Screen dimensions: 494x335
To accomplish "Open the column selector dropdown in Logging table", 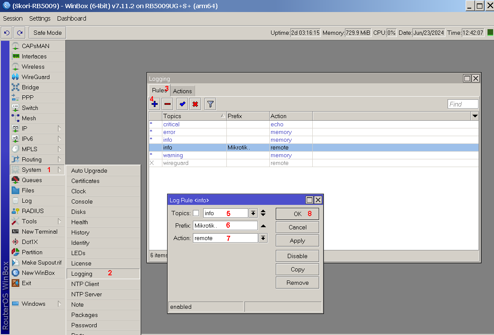I will click(475, 116).
